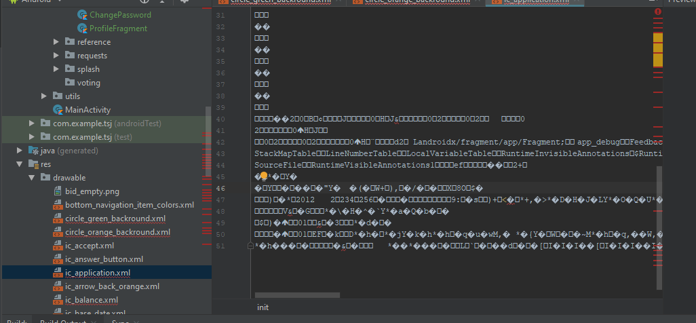Click 'app_debug' text on line 42
The width and height of the screenshot is (696, 323).
tap(598, 142)
